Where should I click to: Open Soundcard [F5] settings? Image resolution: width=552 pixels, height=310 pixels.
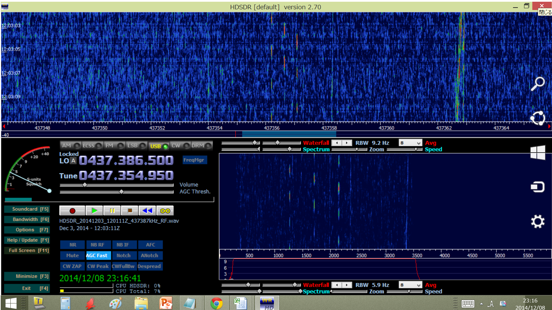point(27,209)
